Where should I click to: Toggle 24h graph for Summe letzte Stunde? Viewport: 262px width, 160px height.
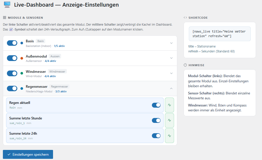click(x=169, y=120)
